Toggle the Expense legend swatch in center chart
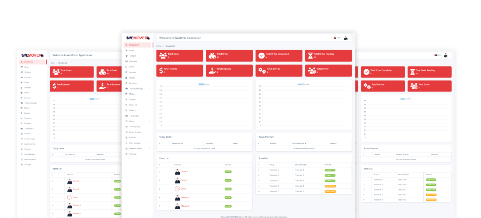This screenshot has width=481, height=218. (x=300, y=84)
